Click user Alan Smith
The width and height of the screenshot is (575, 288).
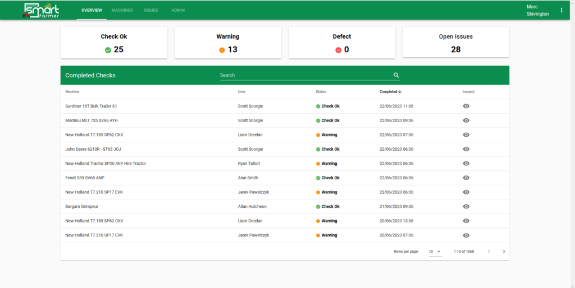click(x=248, y=178)
